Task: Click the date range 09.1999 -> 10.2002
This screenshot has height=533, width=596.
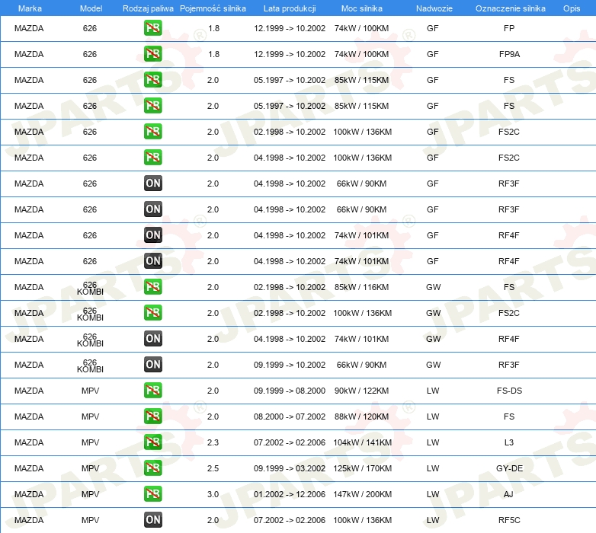Action: point(290,365)
